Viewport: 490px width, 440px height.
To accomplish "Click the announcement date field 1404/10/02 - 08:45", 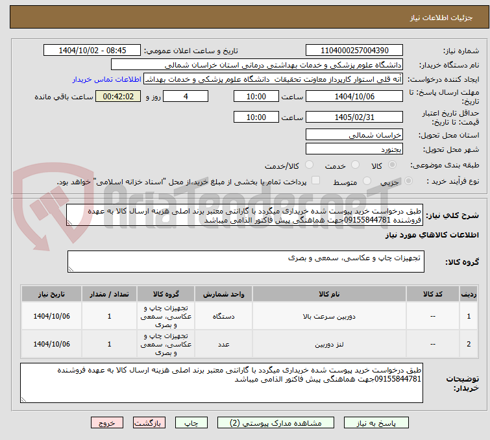I will point(92,51).
